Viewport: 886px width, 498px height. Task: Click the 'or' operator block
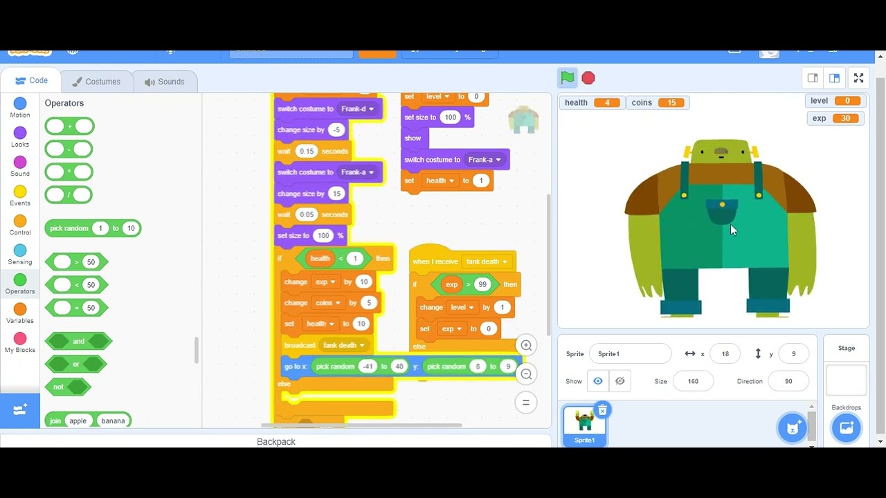click(x=75, y=364)
